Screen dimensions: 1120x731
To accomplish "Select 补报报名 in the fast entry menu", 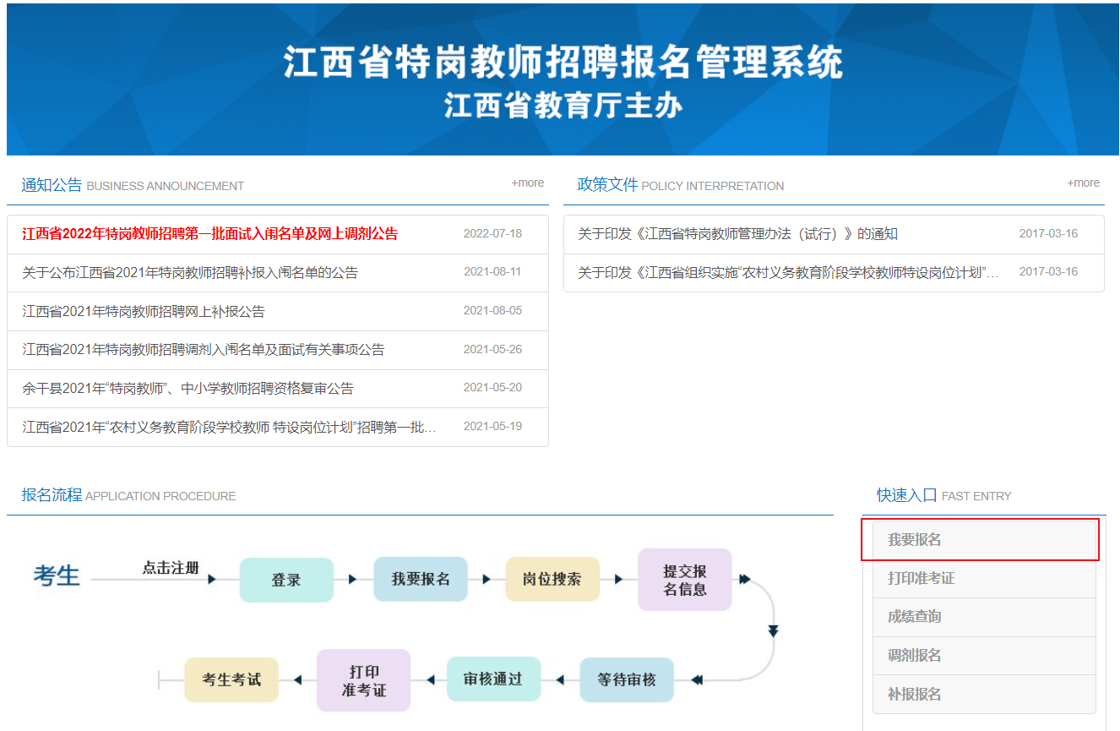I will pyautogui.click(x=915, y=695).
